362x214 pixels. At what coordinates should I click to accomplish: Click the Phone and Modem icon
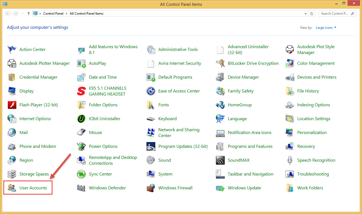pyautogui.click(x=12, y=146)
